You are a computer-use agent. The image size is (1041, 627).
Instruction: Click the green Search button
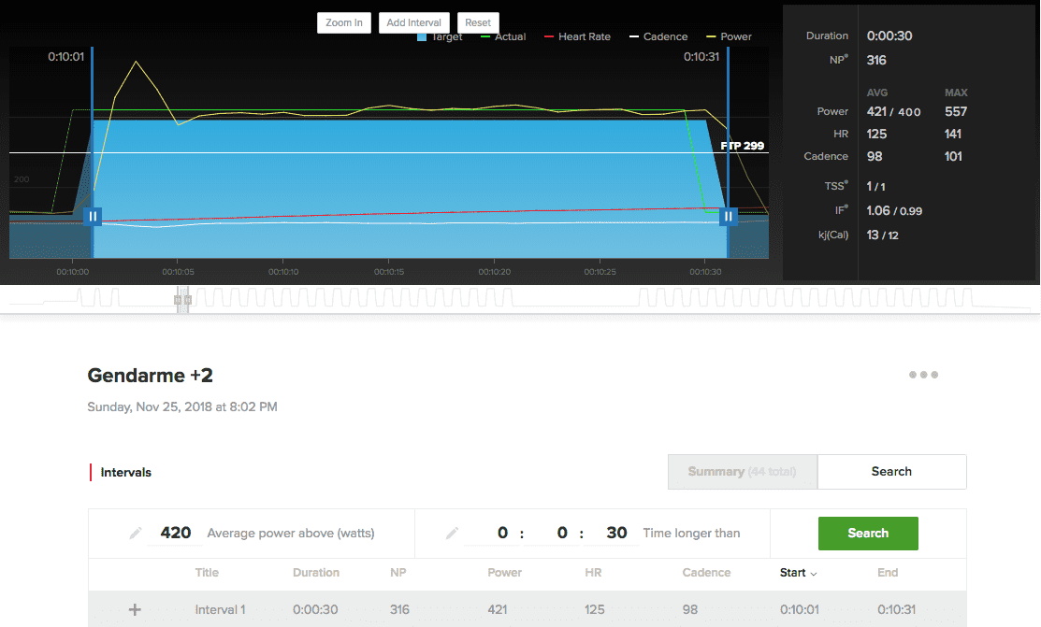coord(868,534)
